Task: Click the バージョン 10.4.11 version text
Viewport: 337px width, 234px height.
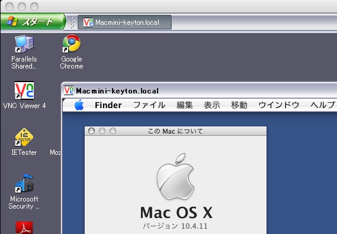Action: click(175, 226)
